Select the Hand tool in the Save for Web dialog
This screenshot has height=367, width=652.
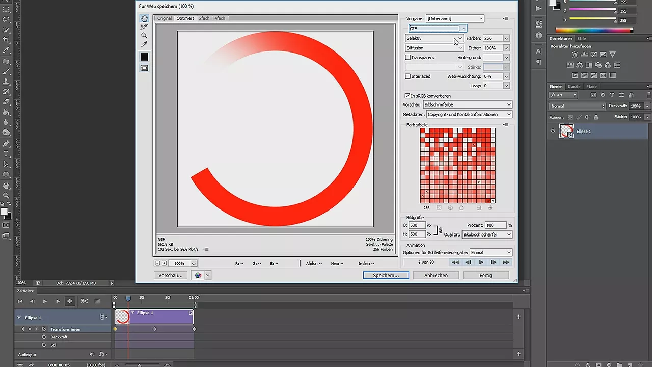[x=144, y=19]
